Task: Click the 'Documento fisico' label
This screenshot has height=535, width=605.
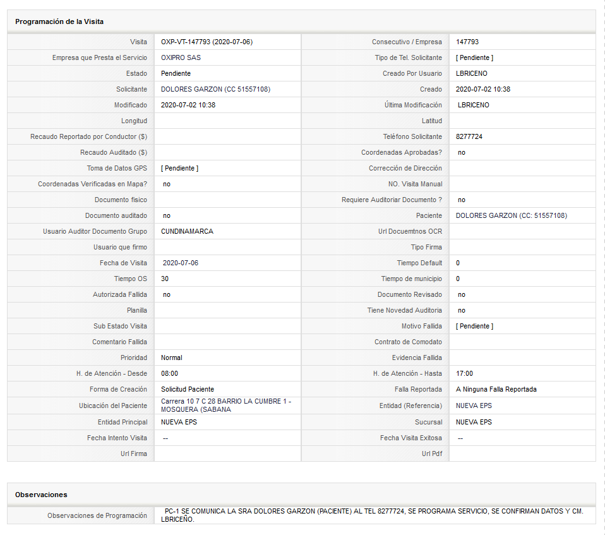Action: (x=121, y=200)
